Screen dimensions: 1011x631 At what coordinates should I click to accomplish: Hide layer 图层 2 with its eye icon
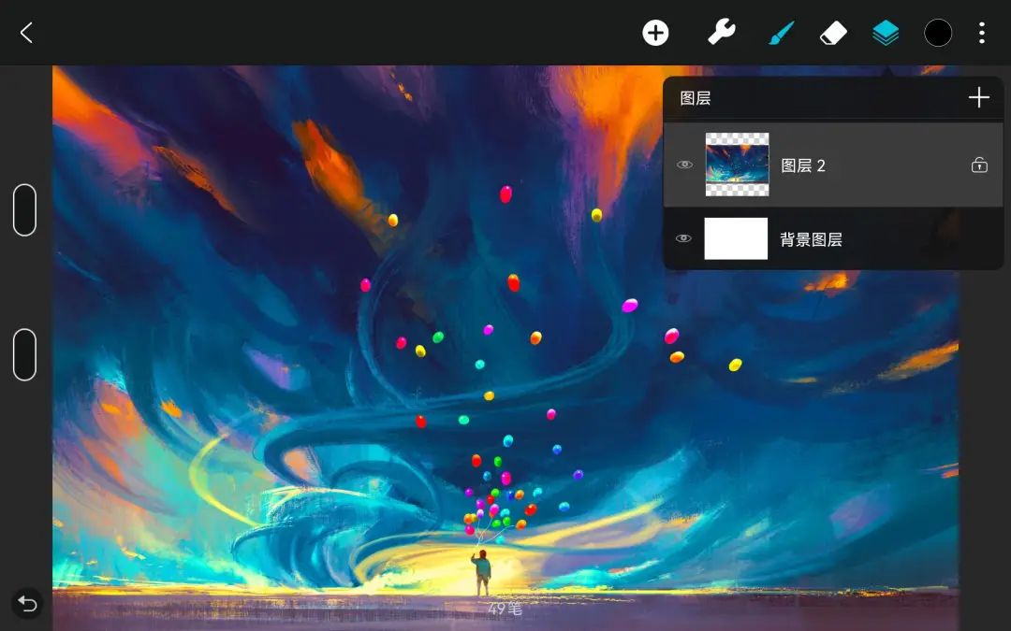click(x=684, y=165)
